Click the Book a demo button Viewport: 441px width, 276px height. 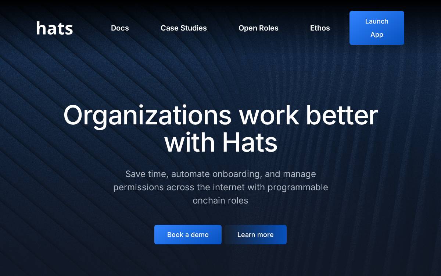[188, 235]
